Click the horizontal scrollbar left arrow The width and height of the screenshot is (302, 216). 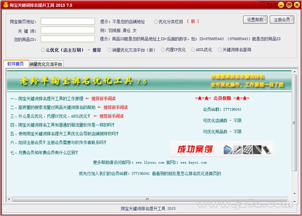pyautogui.click(x=9, y=199)
